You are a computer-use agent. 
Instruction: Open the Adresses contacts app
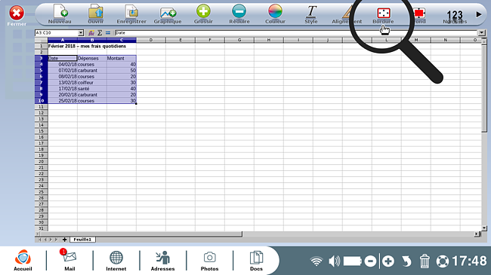pyautogui.click(x=163, y=261)
